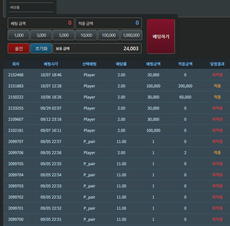Click bet time 09/12 23:16

click(x=51, y=119)
